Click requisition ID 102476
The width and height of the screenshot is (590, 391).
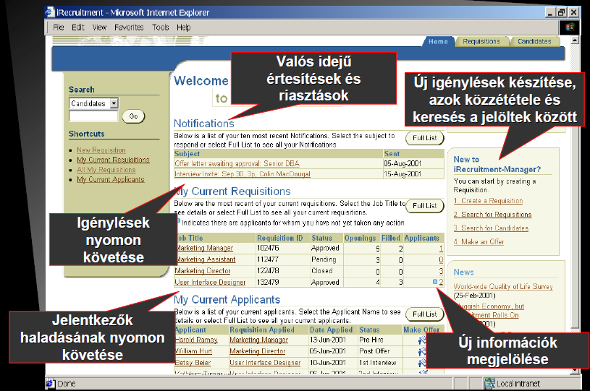(x=268, y=249)
